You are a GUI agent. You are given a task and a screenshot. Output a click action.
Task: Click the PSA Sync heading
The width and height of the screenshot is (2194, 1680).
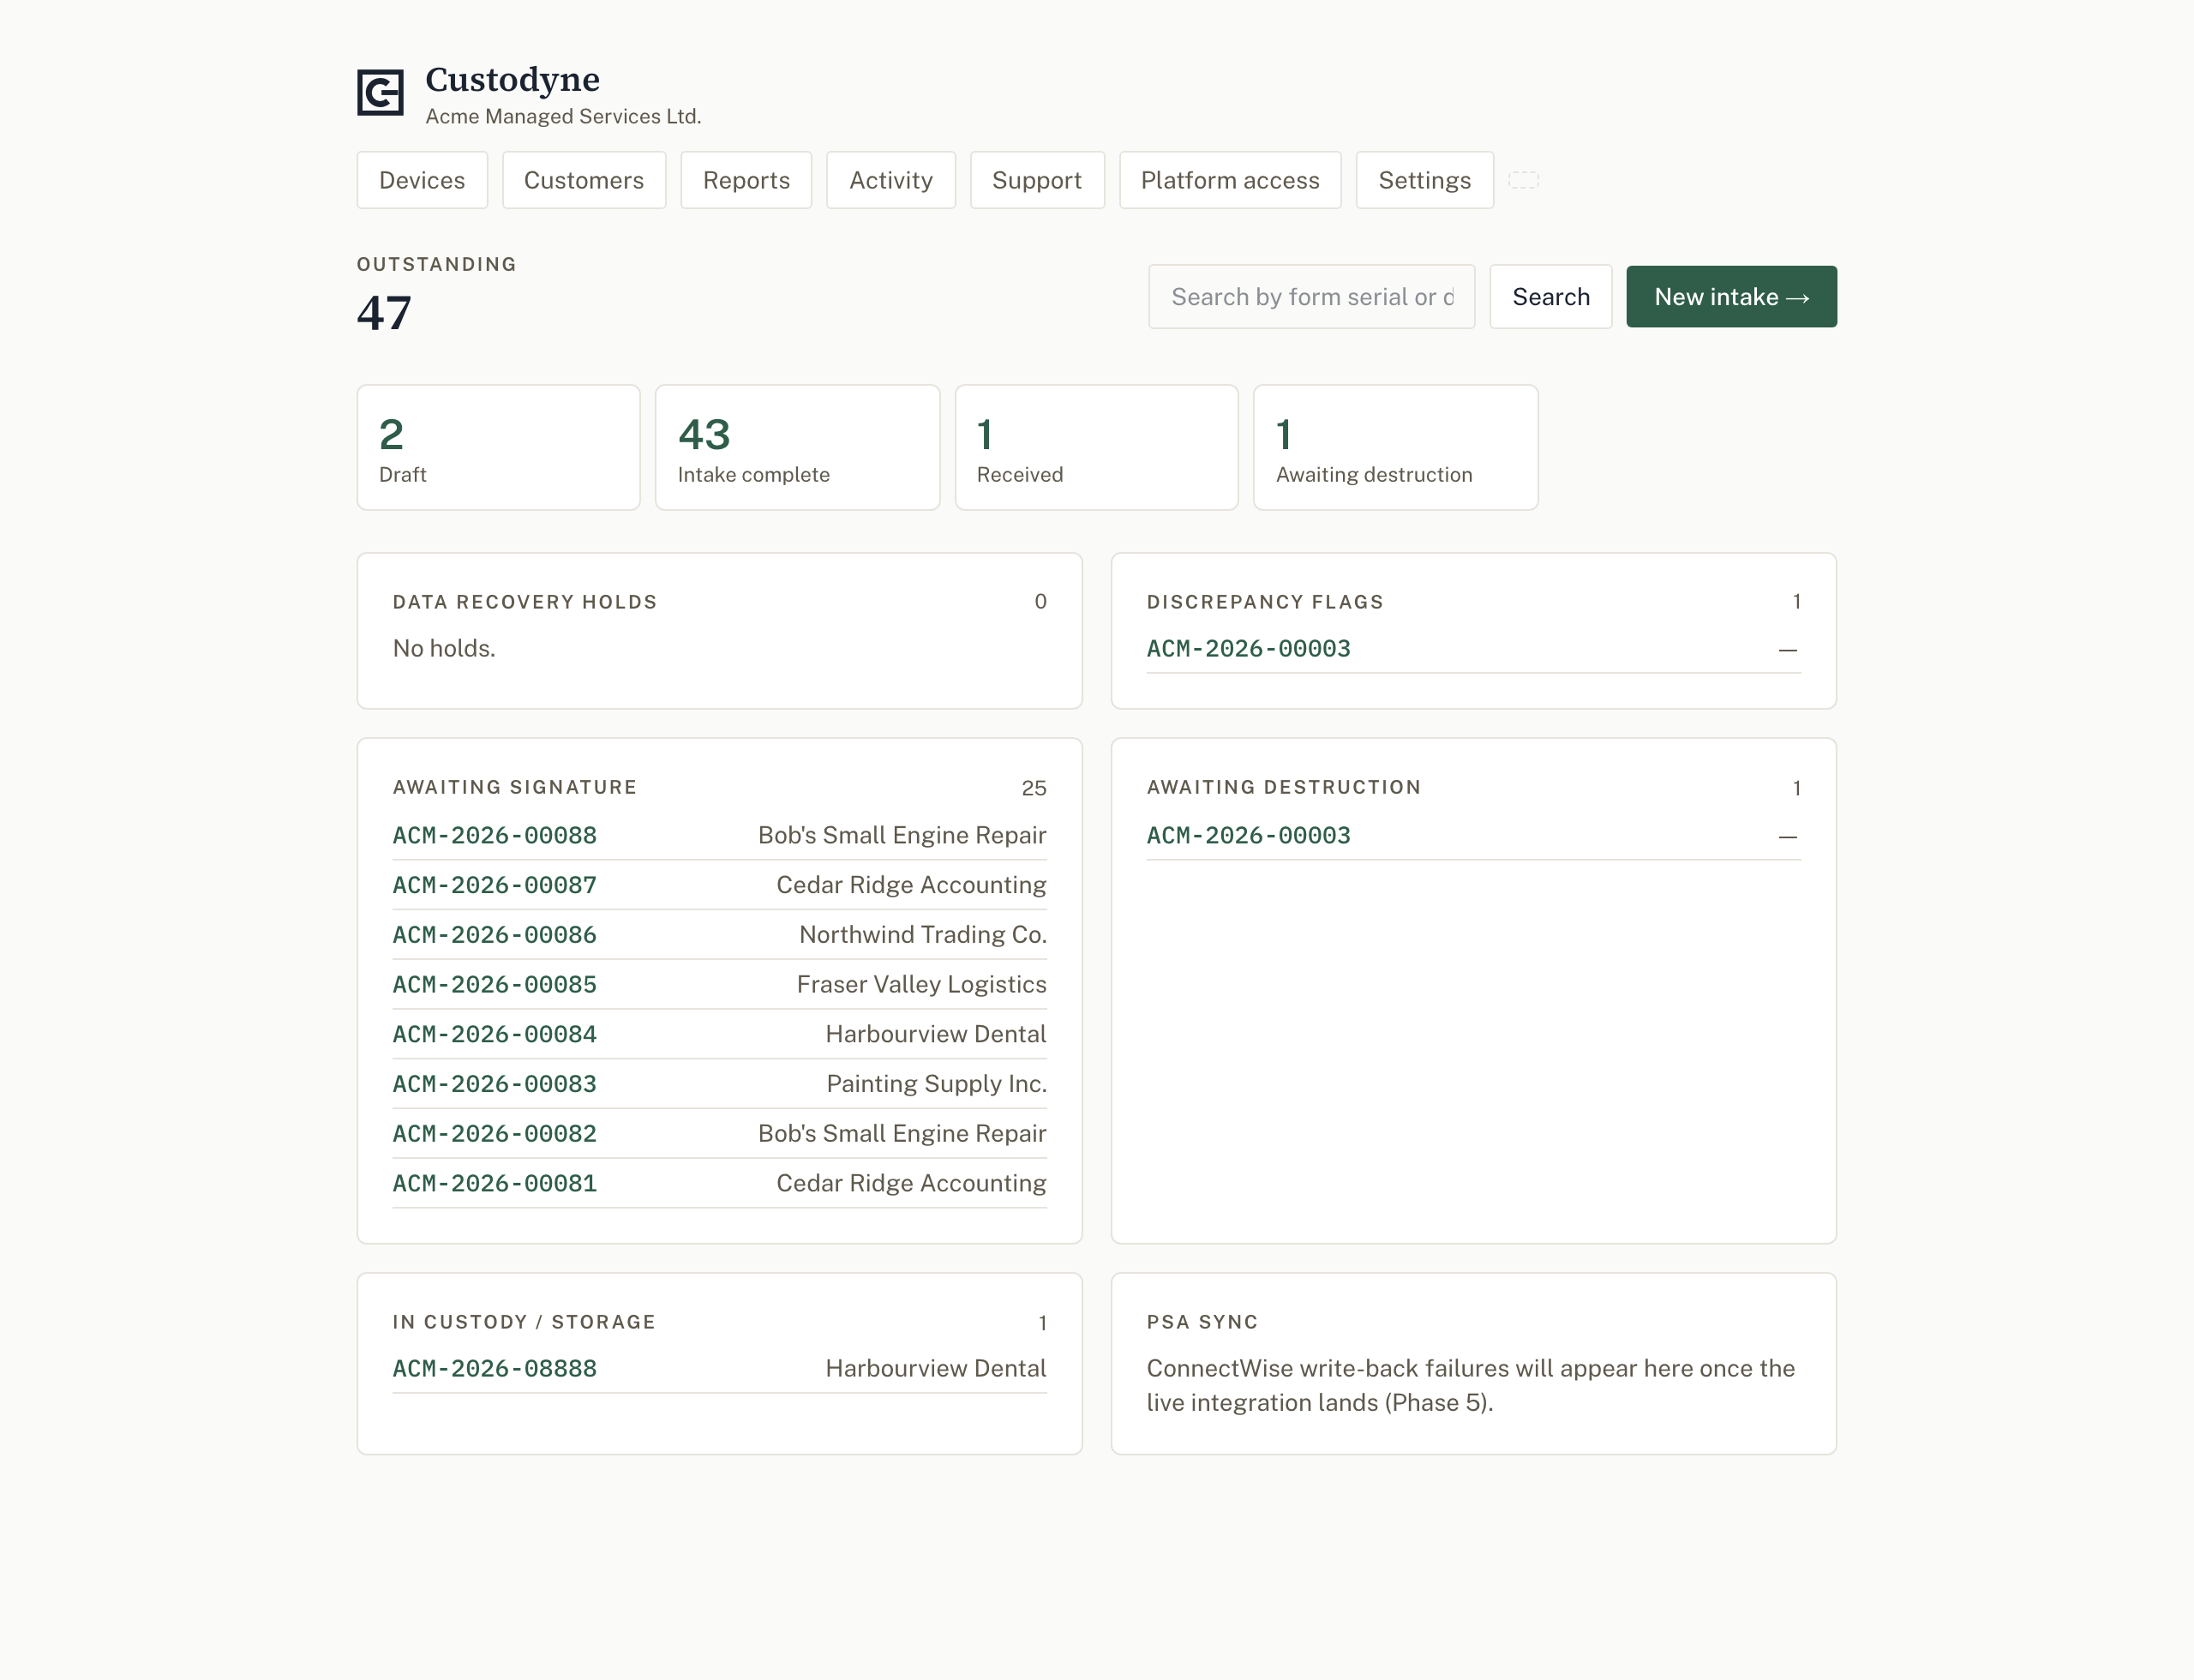click(1202, 1322)
